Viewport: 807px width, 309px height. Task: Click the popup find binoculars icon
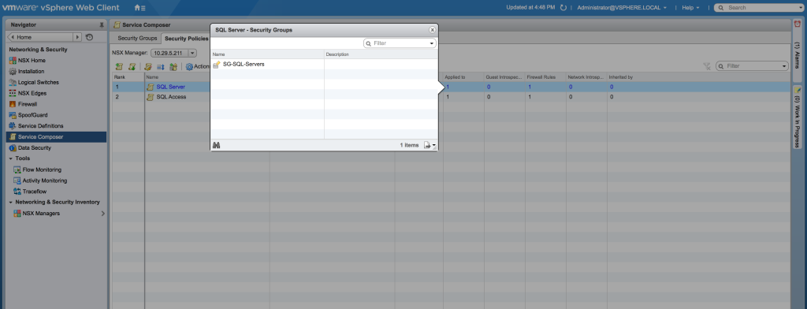pos(217,145)
